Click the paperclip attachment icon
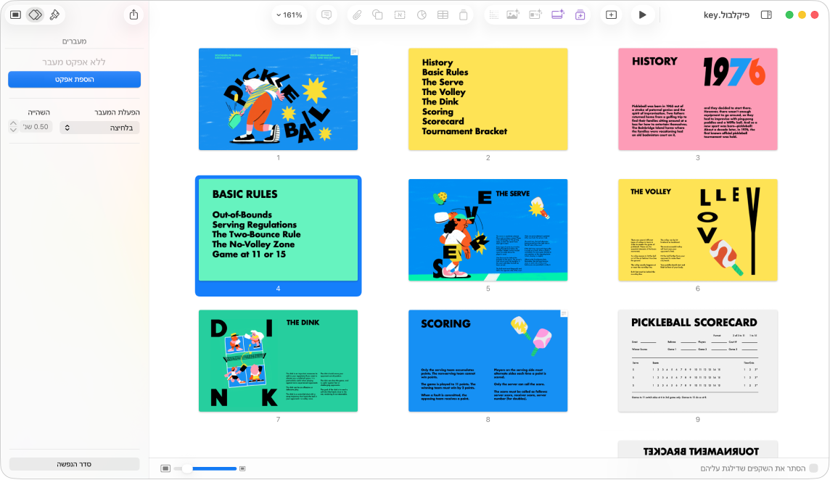Image resolution: width=830 pixels, height=480 pixels. click(357, 15)
